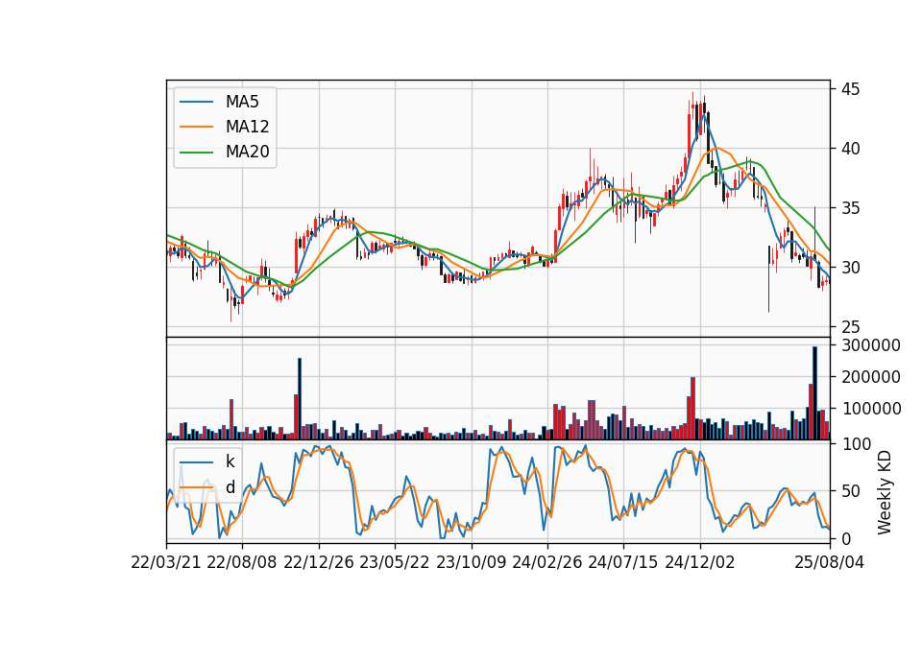Click the 25 price axis tick

850,326
